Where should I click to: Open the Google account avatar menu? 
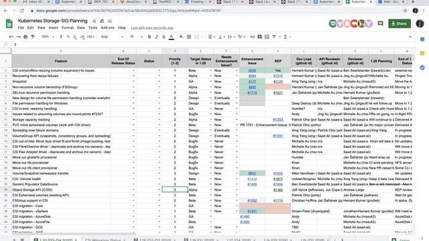tap(420, 23)
